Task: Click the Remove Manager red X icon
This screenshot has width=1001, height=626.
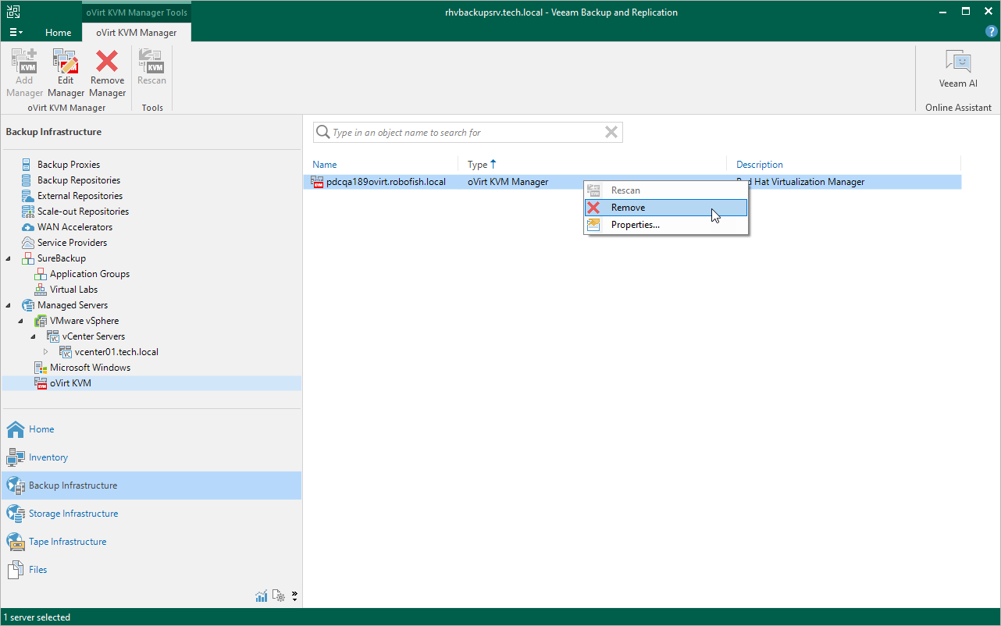Action: [107, 61]
